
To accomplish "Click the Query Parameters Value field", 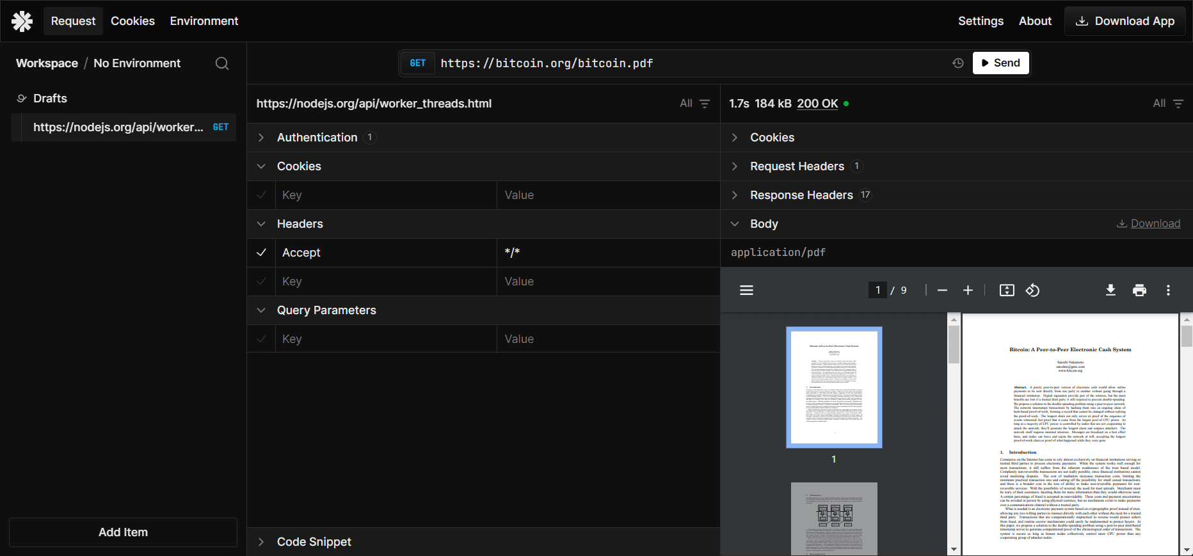I will tap(609, 339).
